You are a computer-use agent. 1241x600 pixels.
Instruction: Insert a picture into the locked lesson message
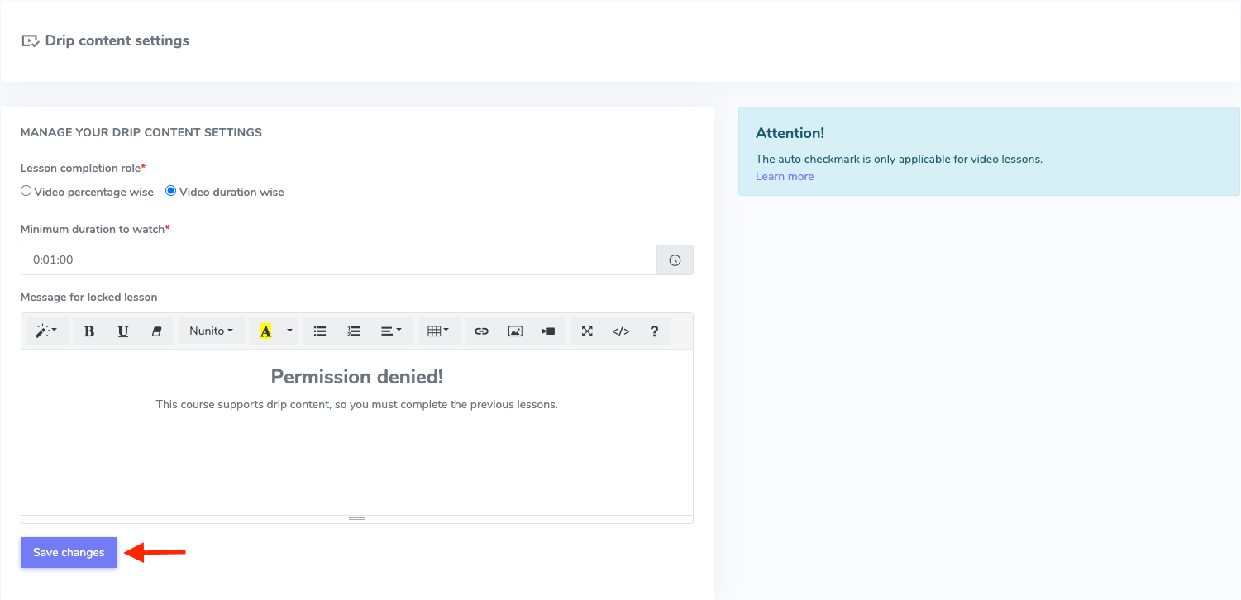[x=515, y=331]
